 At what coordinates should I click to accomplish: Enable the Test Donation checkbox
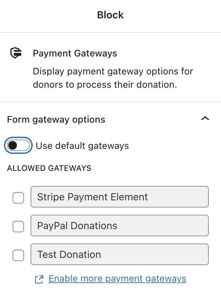(x=18, y=255)
